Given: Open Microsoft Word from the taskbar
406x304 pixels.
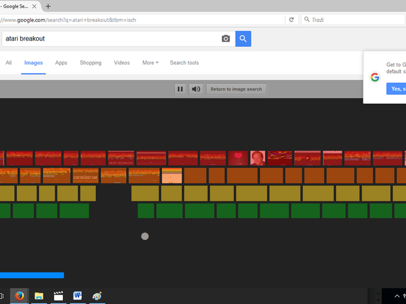Looking at the screenshot, I should 77,296.
